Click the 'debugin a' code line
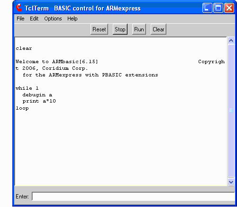The image size is (237, 207). (37, 95)
